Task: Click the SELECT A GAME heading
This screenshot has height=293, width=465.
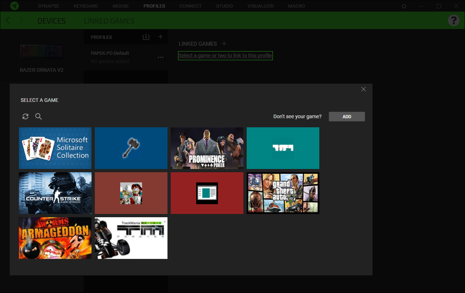Action: 40,100
